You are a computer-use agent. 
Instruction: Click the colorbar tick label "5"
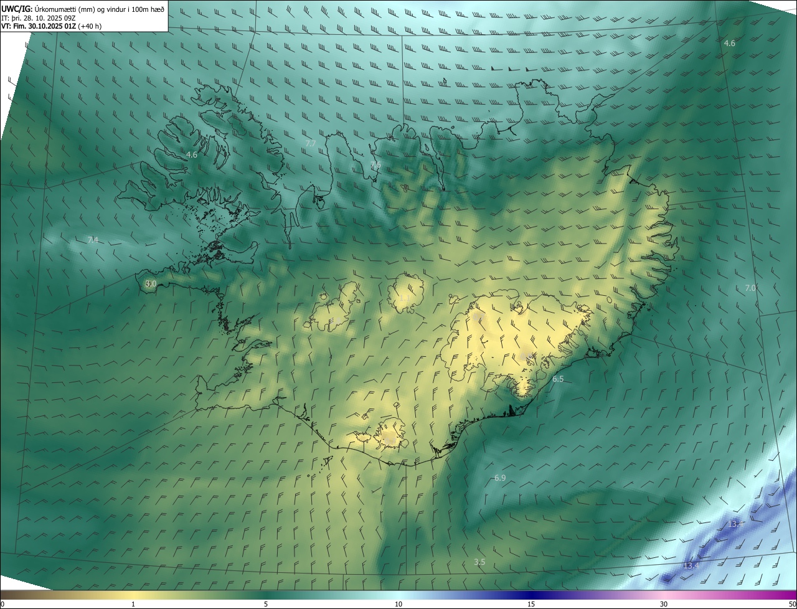click(266, 605)
